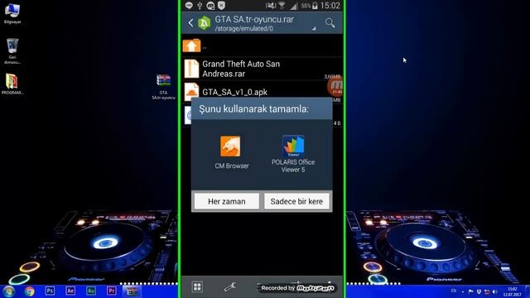Launch Adobe Audition from the taskbar
Screen dimensions: 530x298
pyautogui.click(x=91, y=291)
